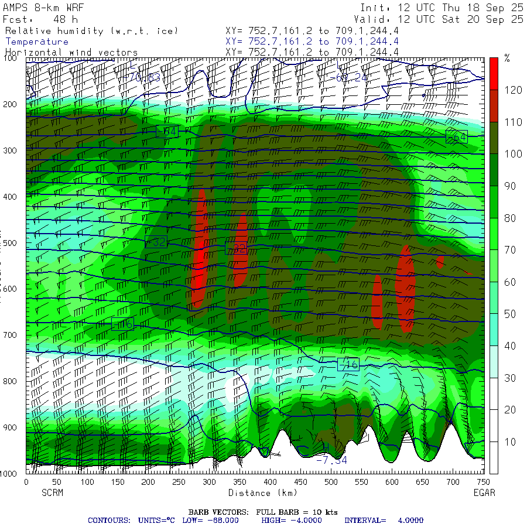Screen dimensions: 527x527
Task: Click the right-side '-64' contour label
Action: coord(456,137)
